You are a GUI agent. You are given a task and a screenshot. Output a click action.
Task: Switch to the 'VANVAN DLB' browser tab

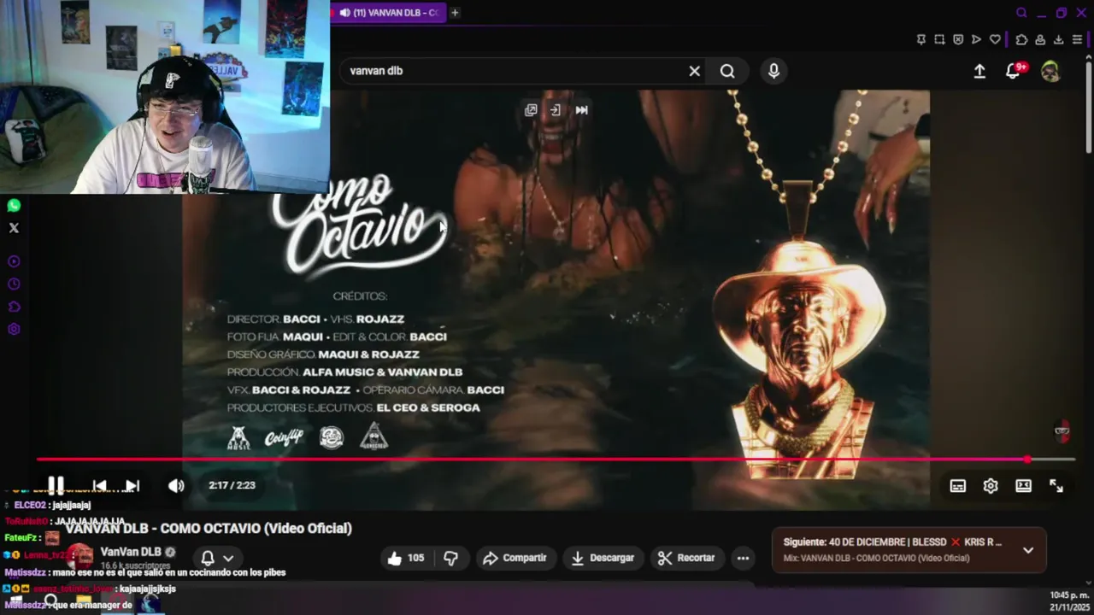click(x=389, y=13)
